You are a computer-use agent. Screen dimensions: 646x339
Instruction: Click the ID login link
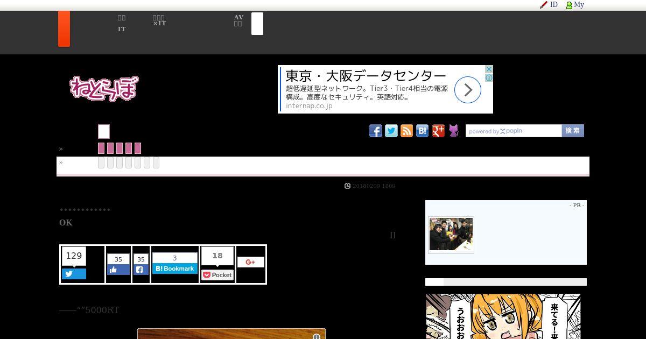point(554,5)
